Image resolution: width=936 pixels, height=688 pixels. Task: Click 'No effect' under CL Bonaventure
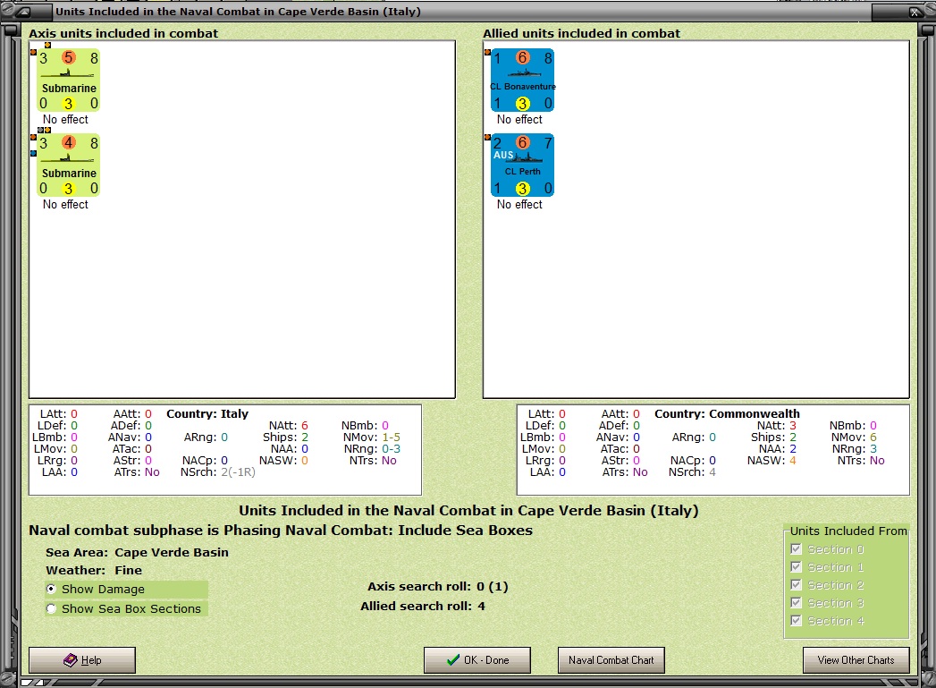pyautogui.click(x=520, y=120)
